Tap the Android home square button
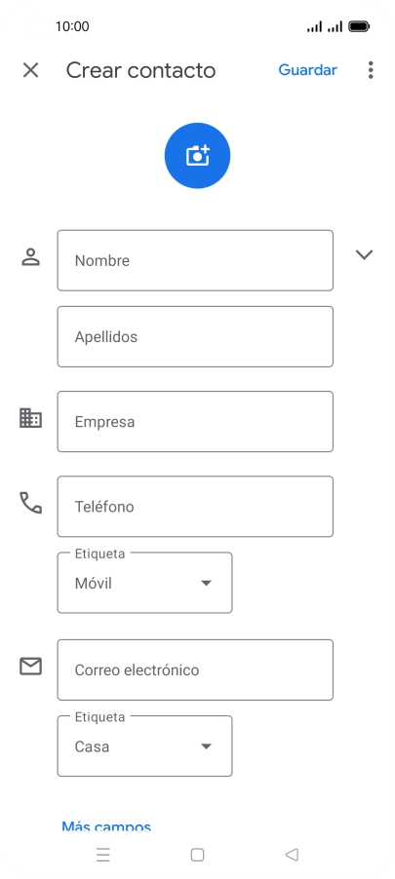 (x=197, y=855)
